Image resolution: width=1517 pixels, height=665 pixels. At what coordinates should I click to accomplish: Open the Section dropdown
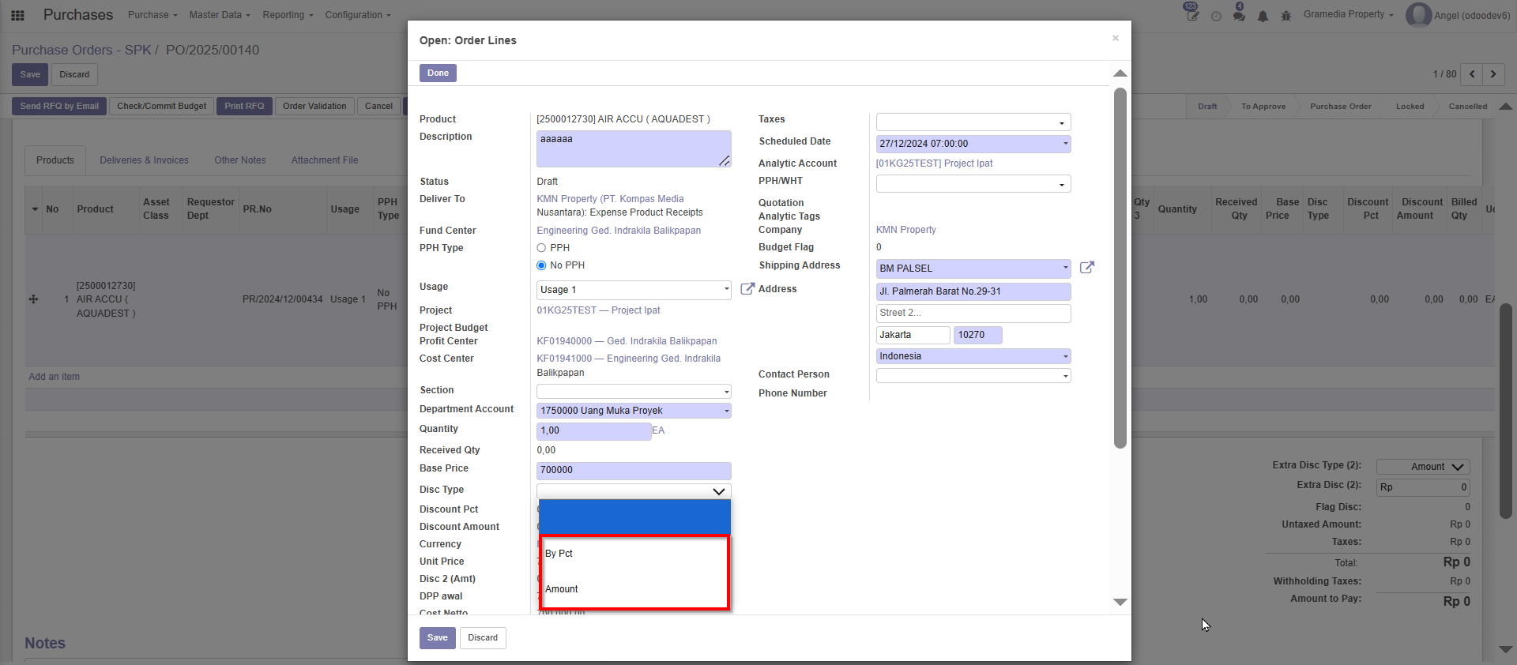point(634,392)
